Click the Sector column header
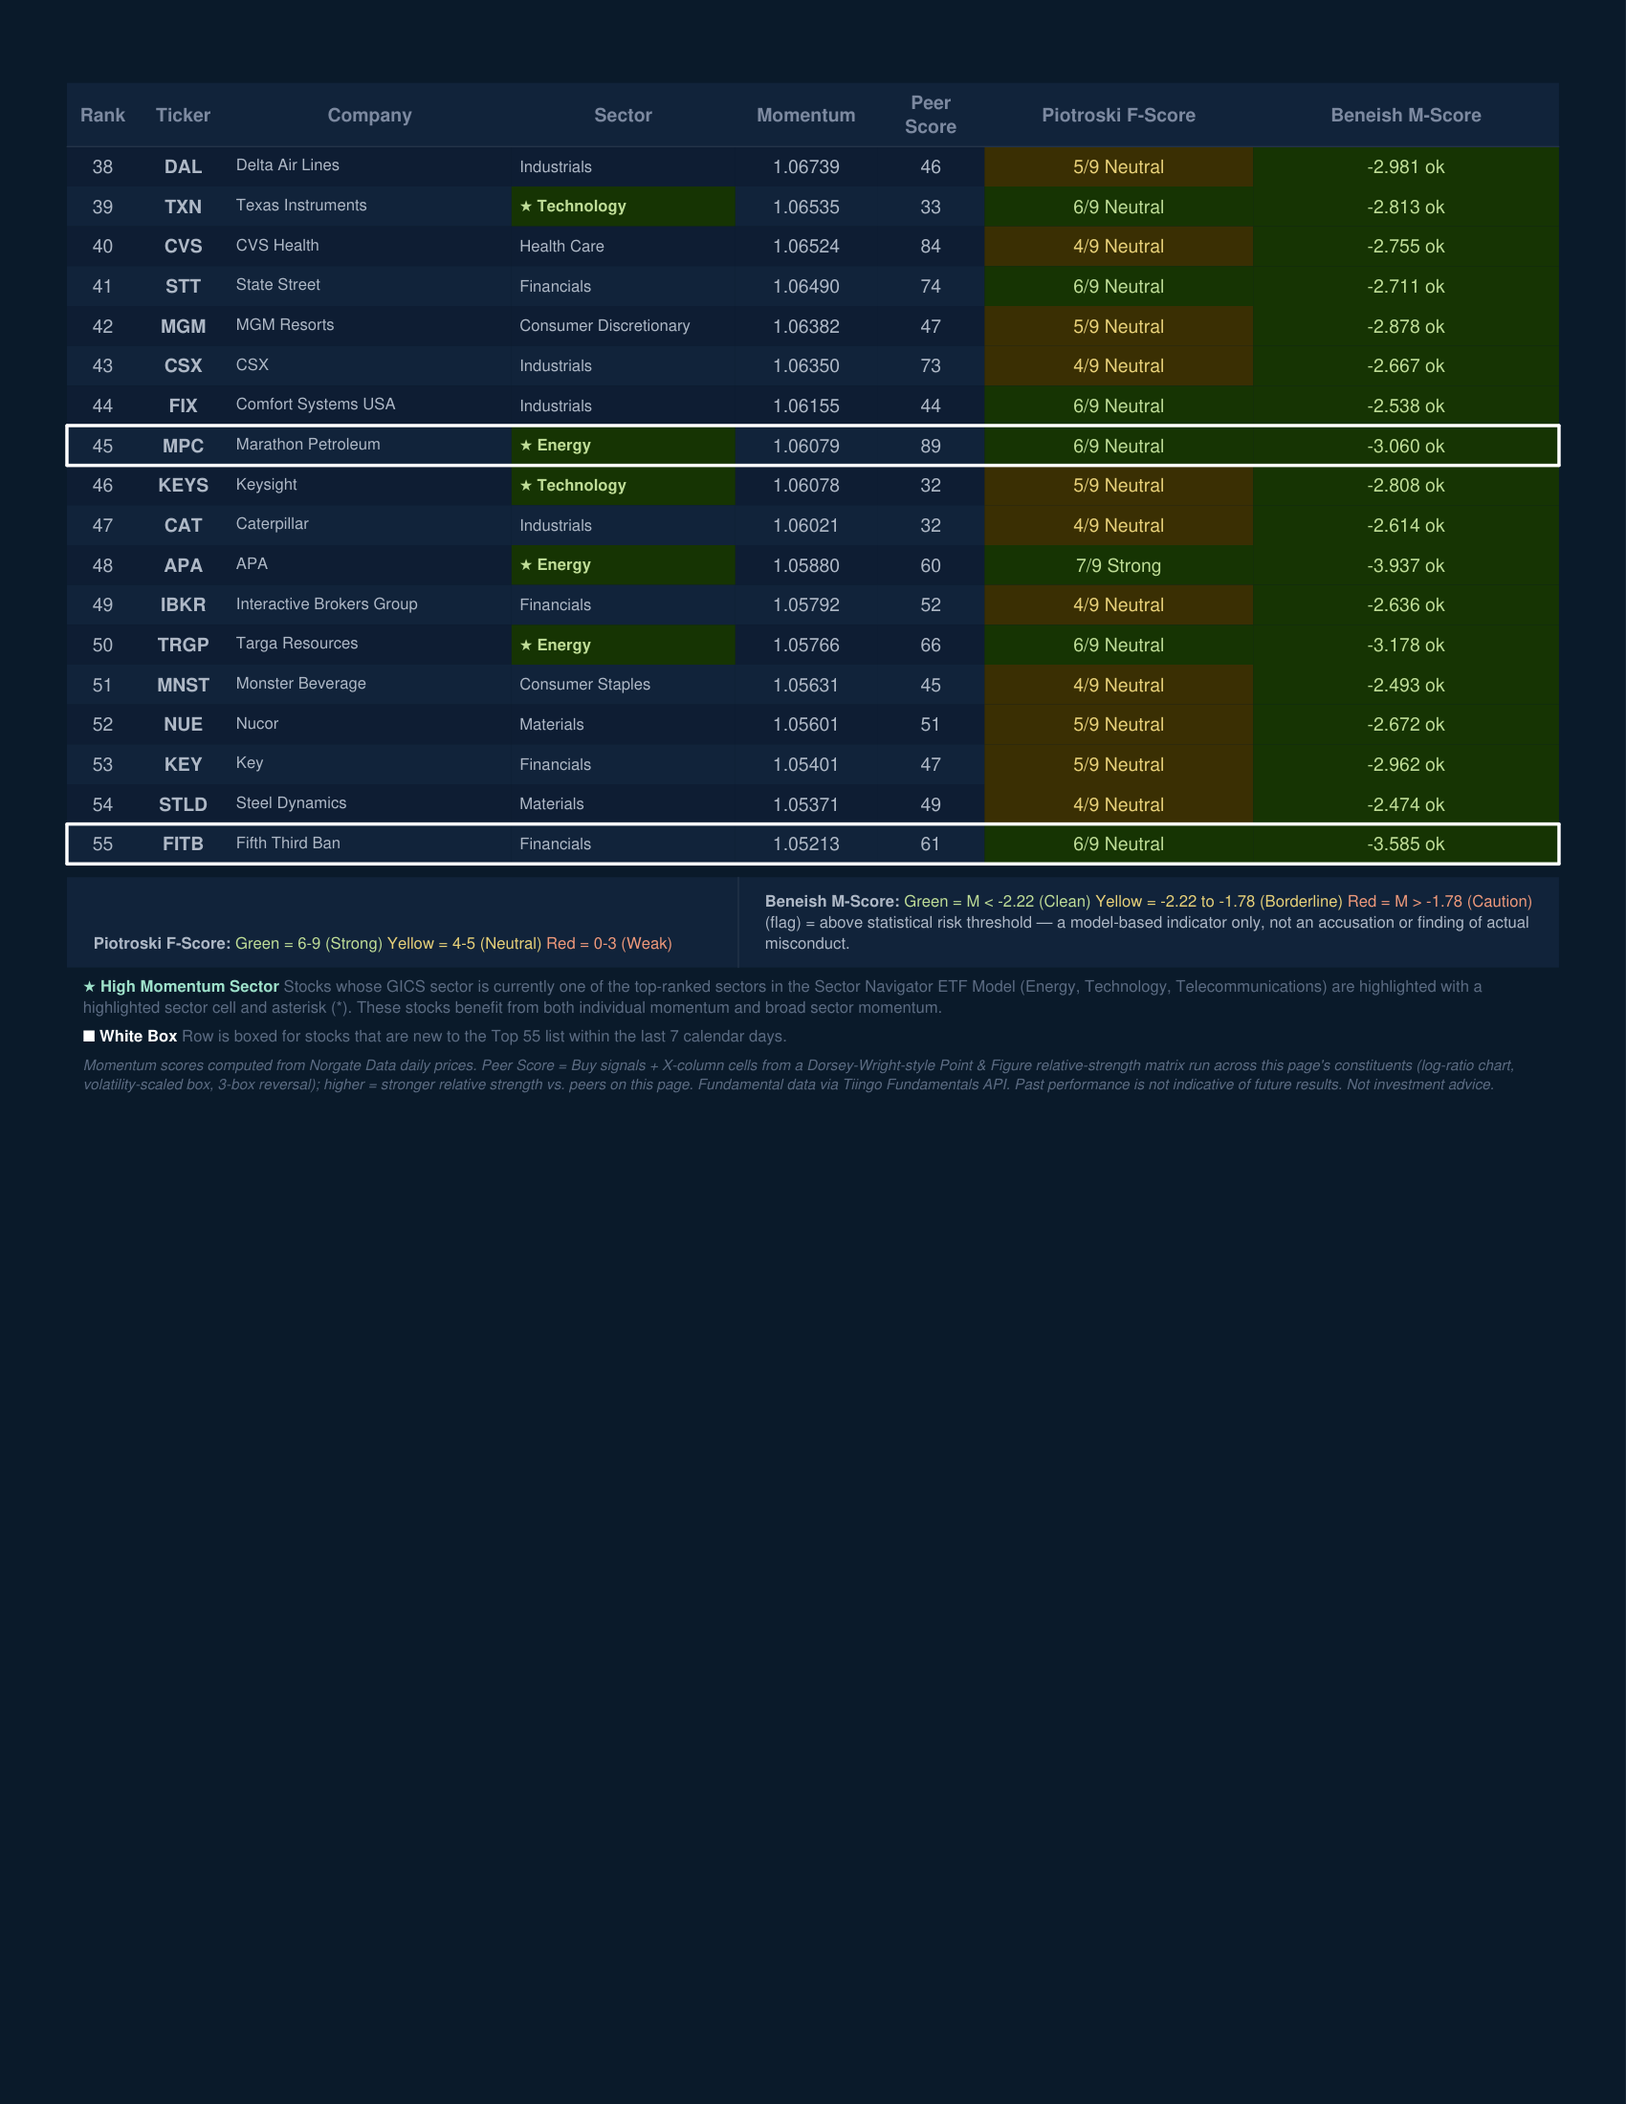 point(624,115)
